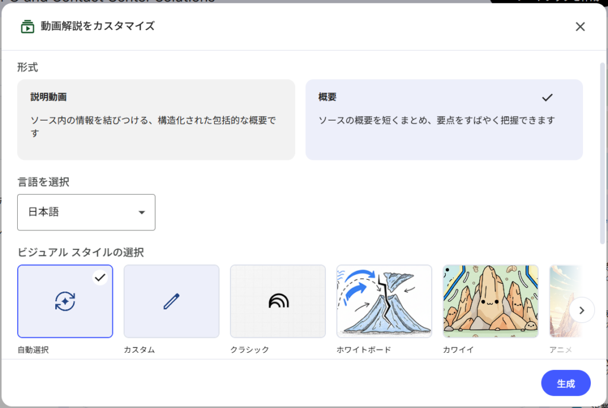Select the カスタム pencil style icon
This screenshot has height=408, width=608.
click(171, 301)
